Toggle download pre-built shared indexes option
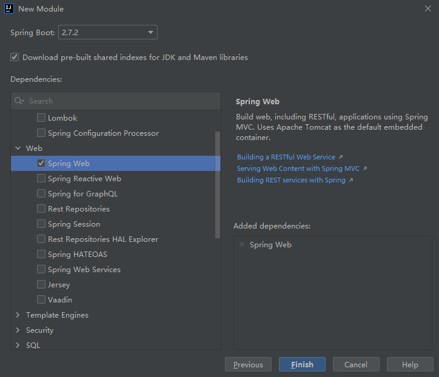439x377 pixels. [15, 57]
